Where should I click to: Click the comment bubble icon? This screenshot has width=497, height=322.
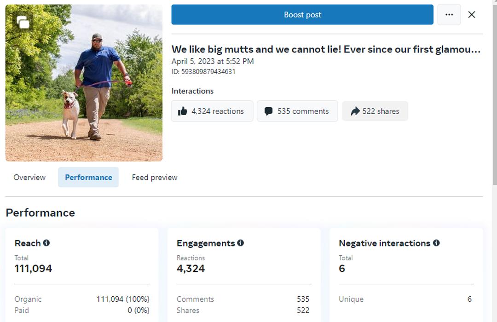pyautogui.click(x=269, y=111)
